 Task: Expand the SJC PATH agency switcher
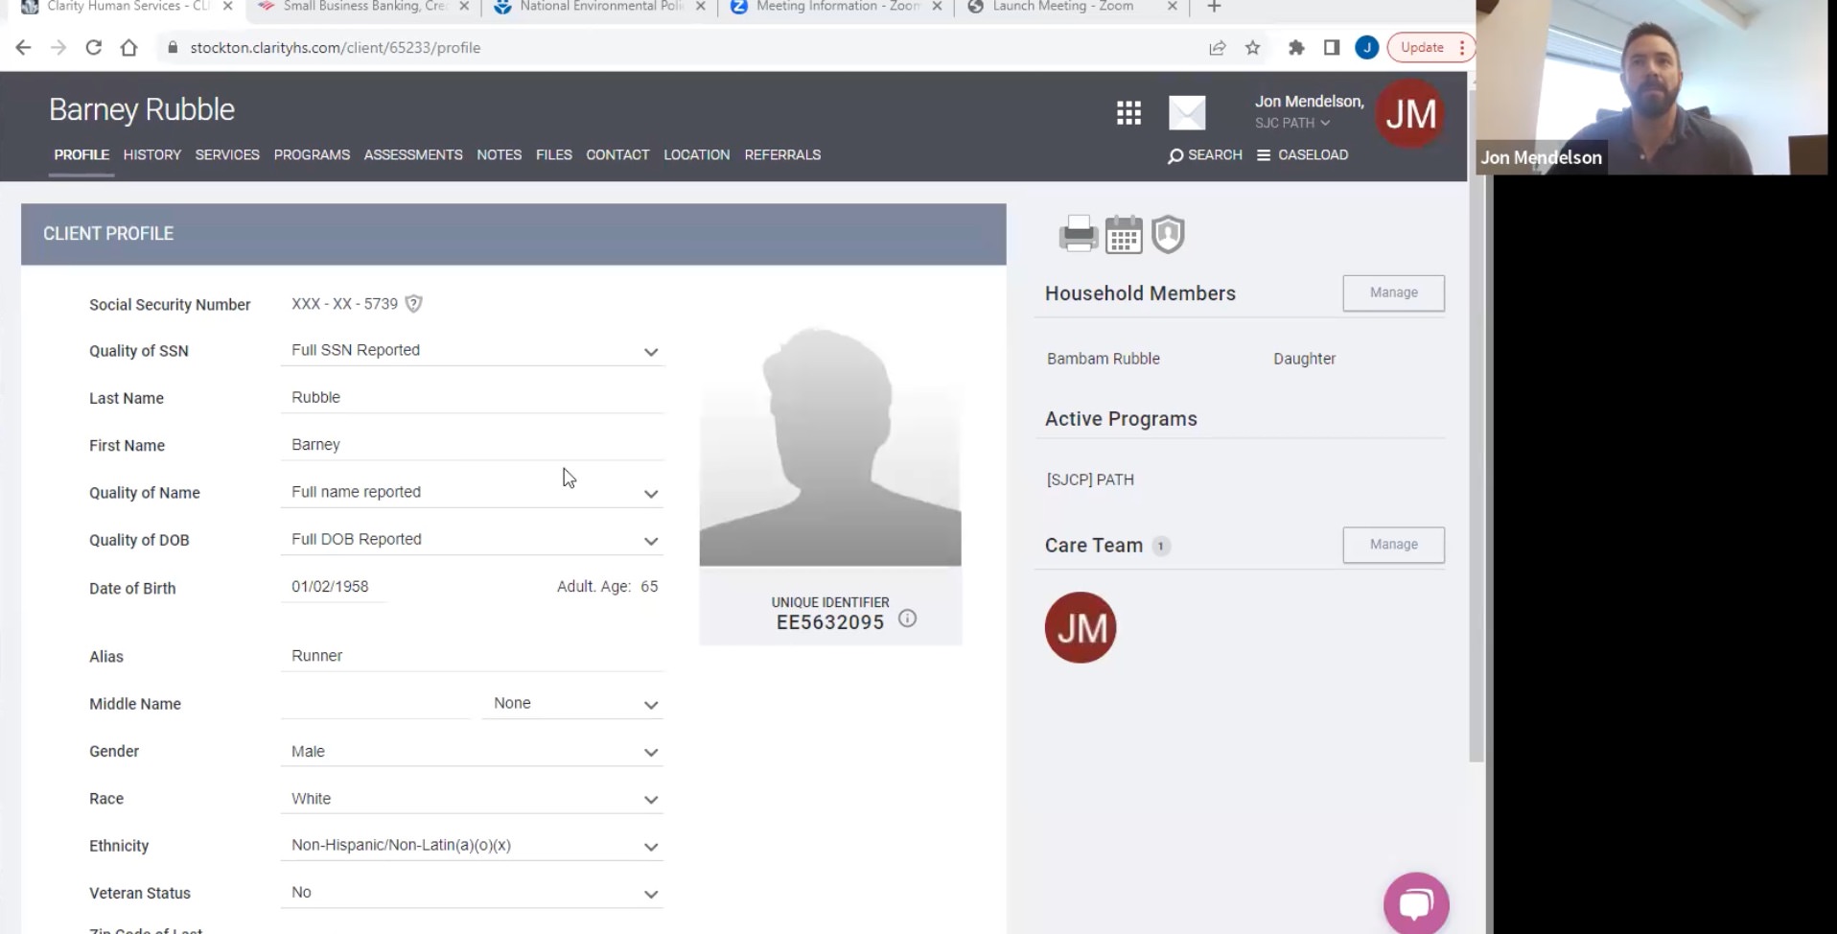click(x=1292, y=123)
